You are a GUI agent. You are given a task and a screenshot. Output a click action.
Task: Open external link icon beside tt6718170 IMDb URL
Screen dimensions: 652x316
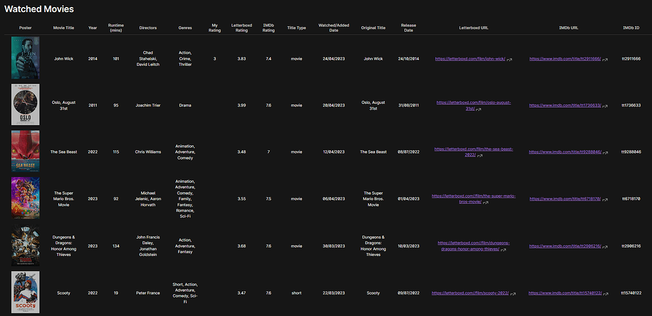(605, 200)
